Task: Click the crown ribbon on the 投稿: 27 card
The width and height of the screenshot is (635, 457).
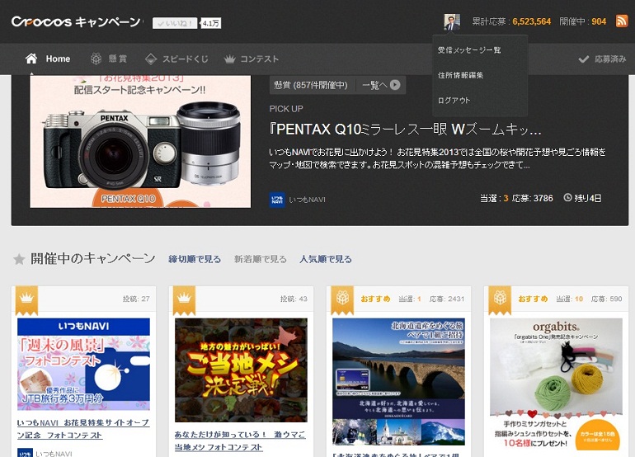Action: coord(26,300)
